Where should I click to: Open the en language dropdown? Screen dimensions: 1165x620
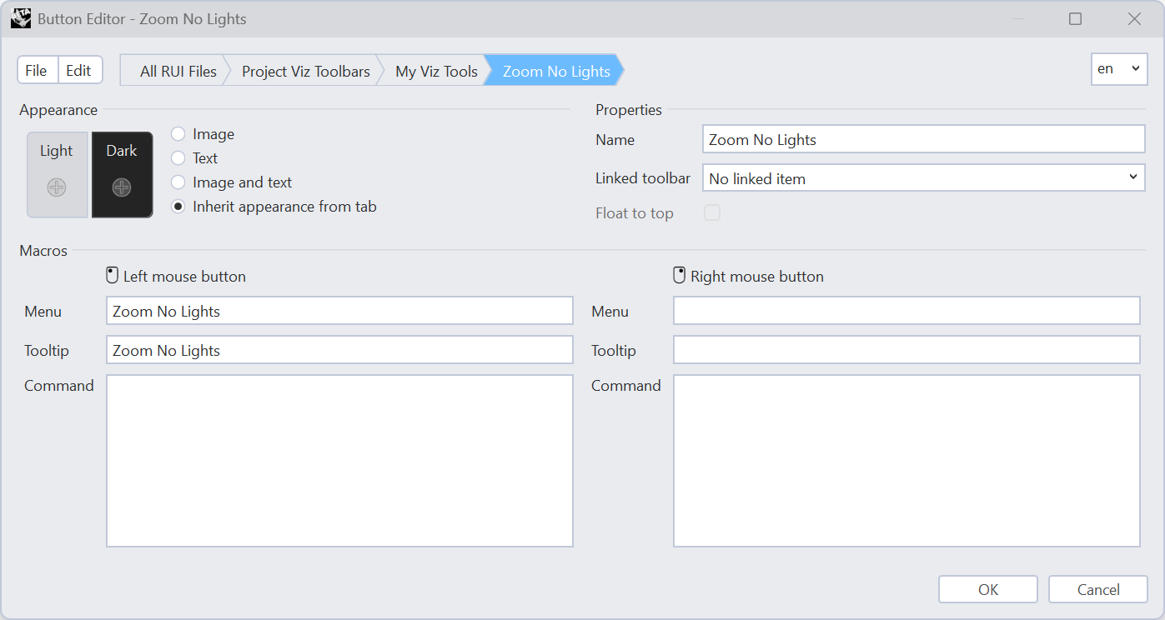(1119, 70)
